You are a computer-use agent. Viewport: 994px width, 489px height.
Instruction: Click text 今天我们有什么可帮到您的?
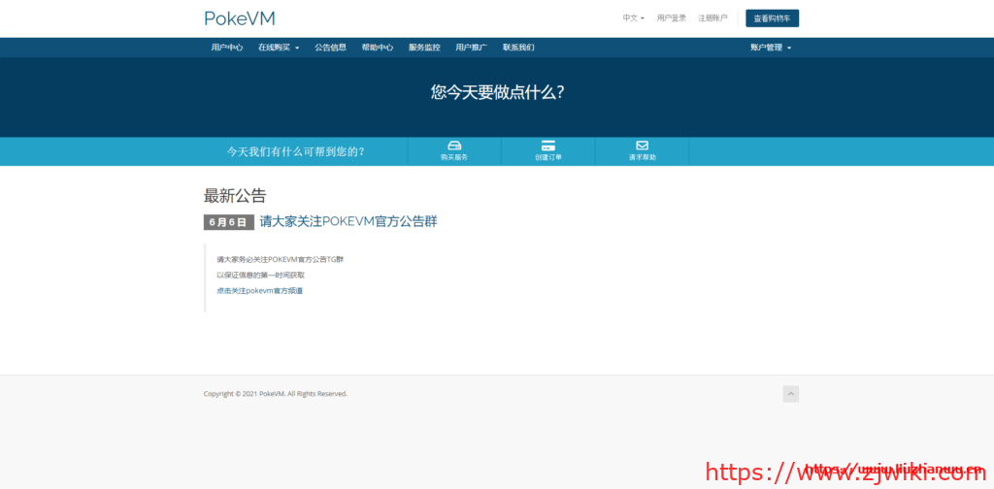tap(296, 152)
